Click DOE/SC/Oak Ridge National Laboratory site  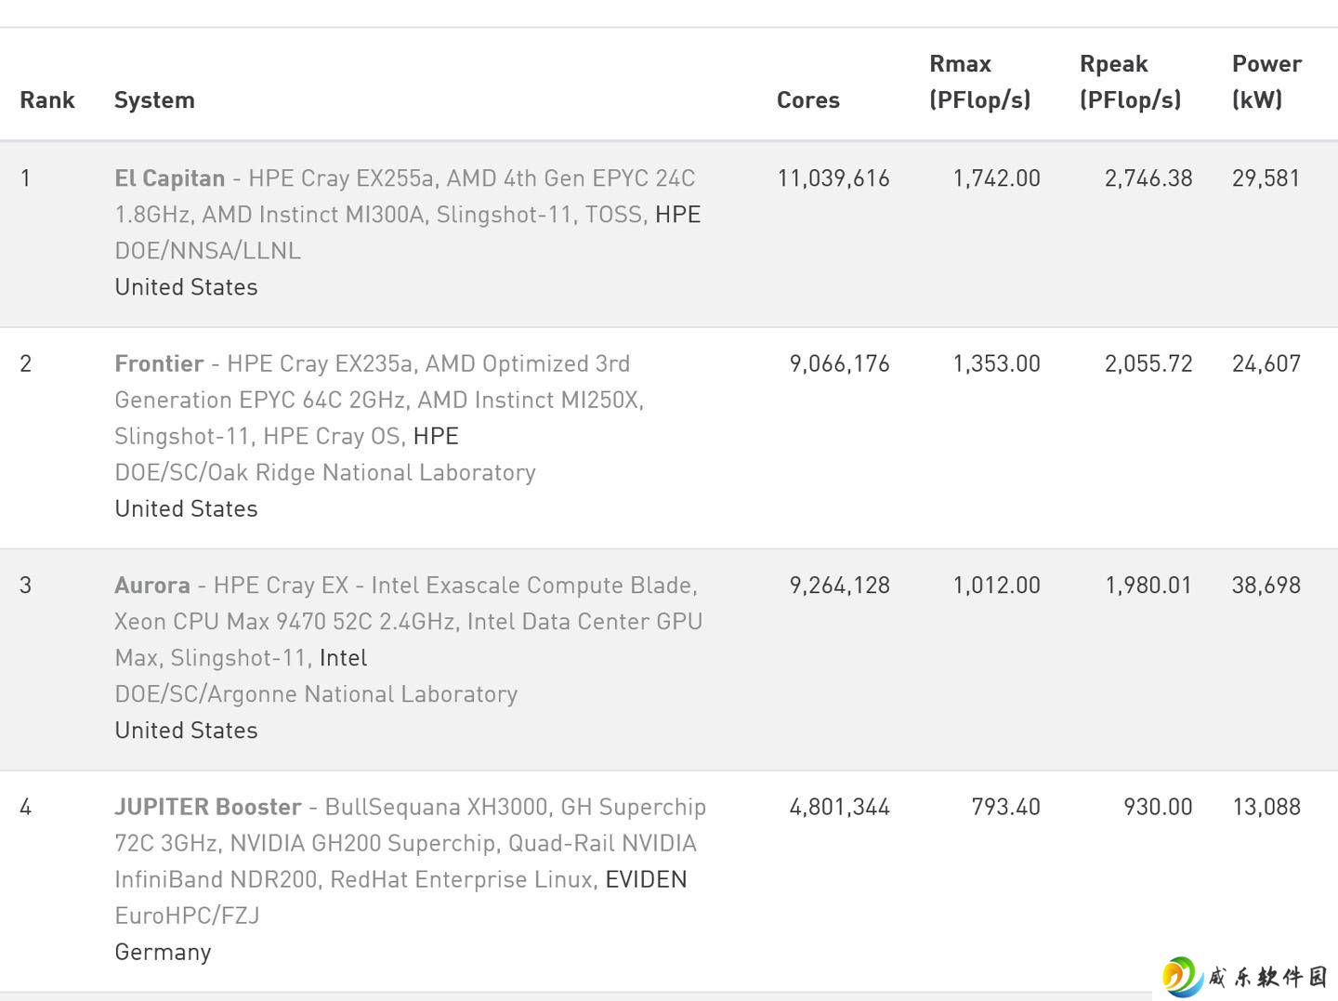tap(325, 472)
